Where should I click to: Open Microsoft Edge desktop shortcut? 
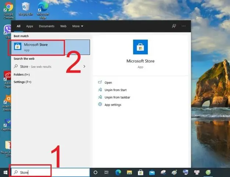(x=43, y=11)
